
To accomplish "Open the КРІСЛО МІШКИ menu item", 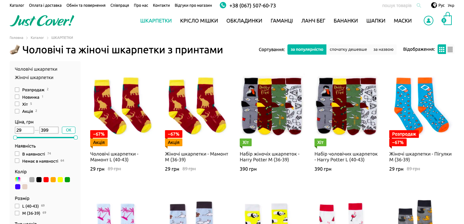I will point(199,21).
